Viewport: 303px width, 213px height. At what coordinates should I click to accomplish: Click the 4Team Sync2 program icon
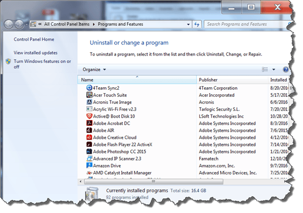pyautogui.click(x=89, y=88)
